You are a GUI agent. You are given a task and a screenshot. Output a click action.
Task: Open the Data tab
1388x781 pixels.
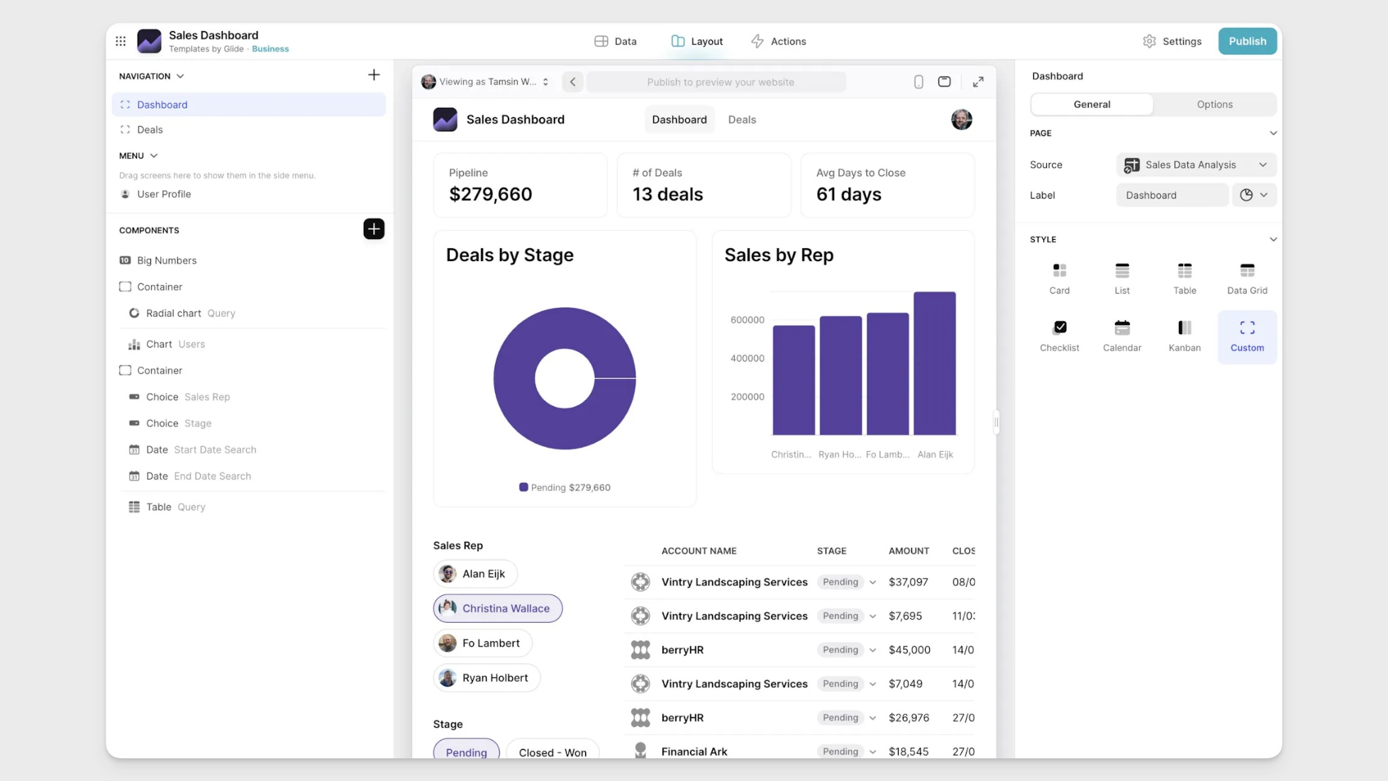click(x=615, y=41)
